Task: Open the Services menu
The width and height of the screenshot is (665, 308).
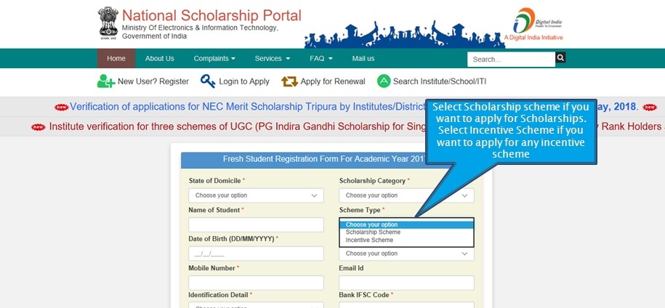Action: [273, 58]
